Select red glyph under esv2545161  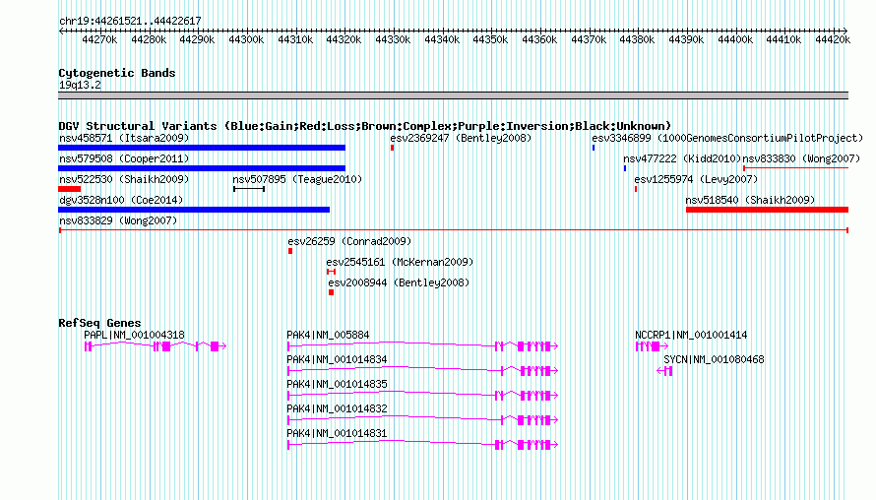pos(332,272)
